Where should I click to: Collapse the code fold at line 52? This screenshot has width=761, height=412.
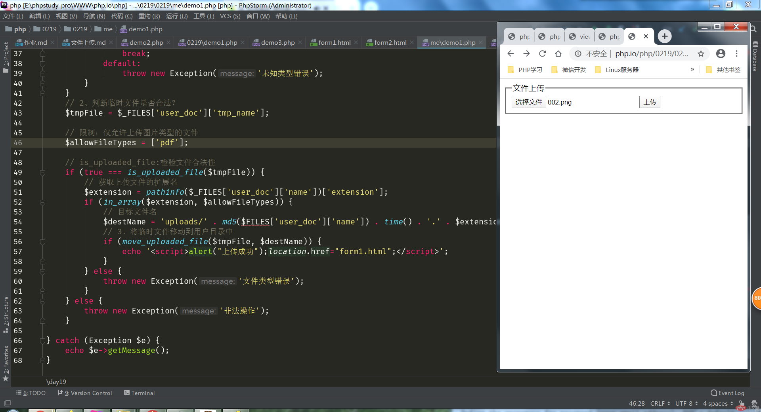42,202
